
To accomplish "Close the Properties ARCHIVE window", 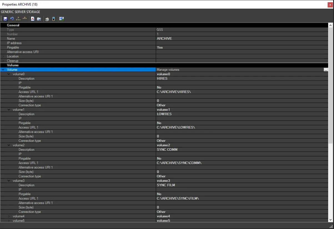I will [330, 5].
